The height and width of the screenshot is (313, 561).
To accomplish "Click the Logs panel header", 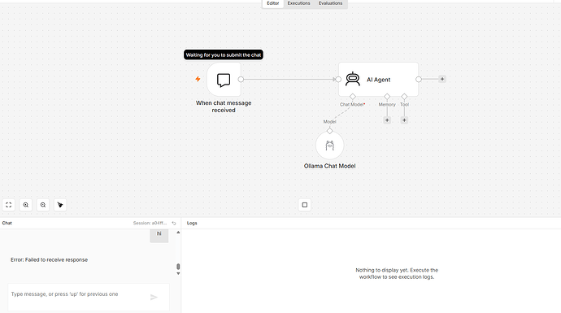I will pyautogui.click(x=192, y=223).
